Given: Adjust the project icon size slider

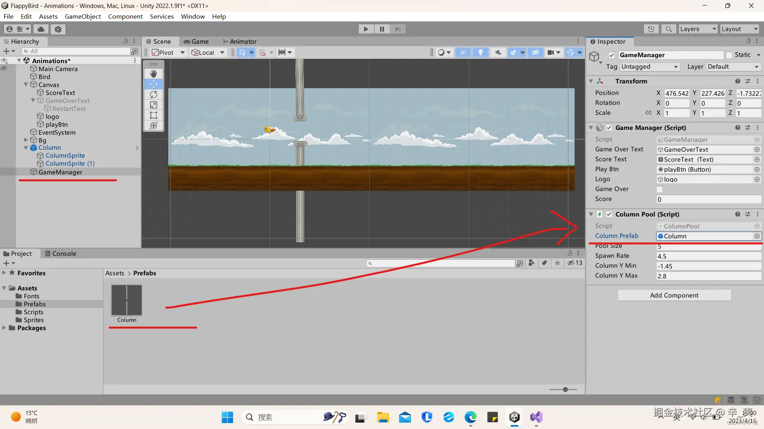Looking at the screenshot, I should (x=565, y=389).
